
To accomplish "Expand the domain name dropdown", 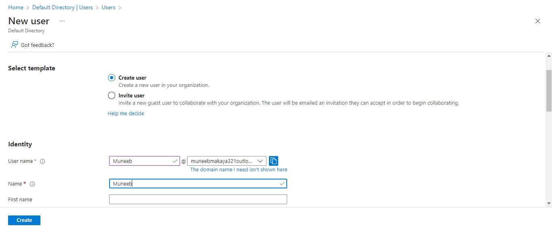I will (x=260, y=161).
